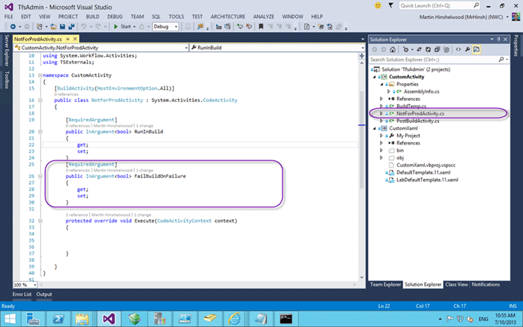Image resolution: width=523 pixels, height=327 pixels.
Task: Click Solution Explorer's Pending Changes Filter icon
Action: tap(406, 50)
